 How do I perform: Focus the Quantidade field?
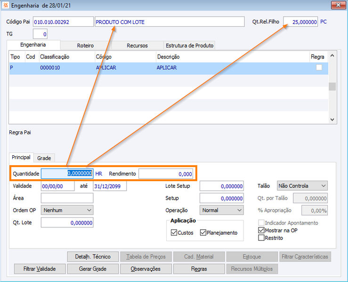67,174
